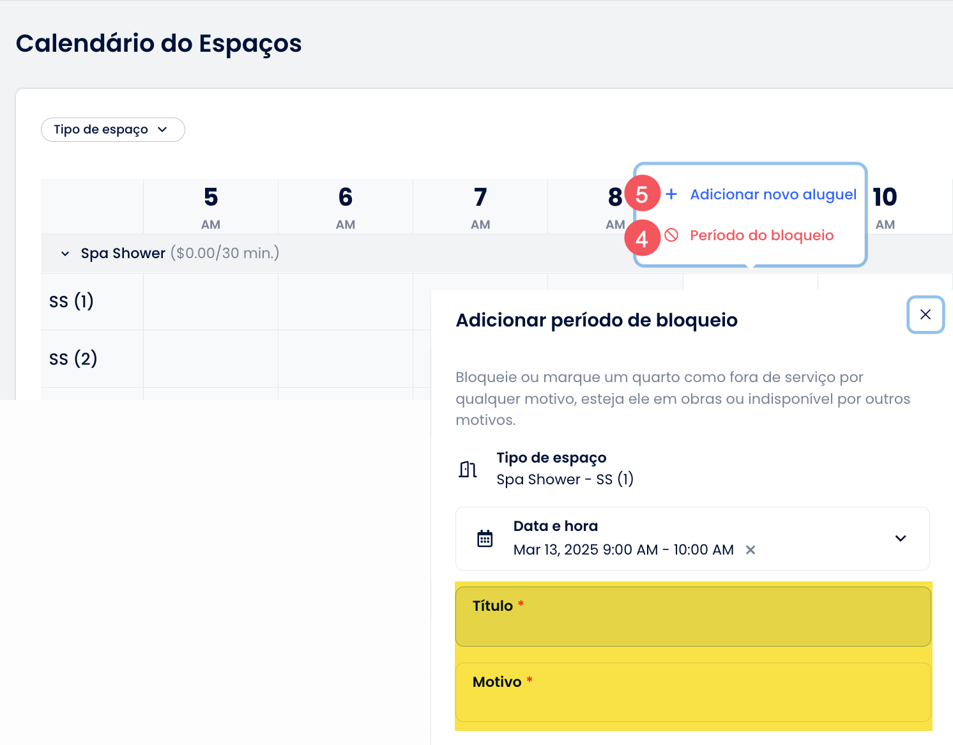Image resolution: width=953 pixels, height=745 pixels.
Task: Close the Adicionar período de bloqueio panel
Action: point(925,314)
